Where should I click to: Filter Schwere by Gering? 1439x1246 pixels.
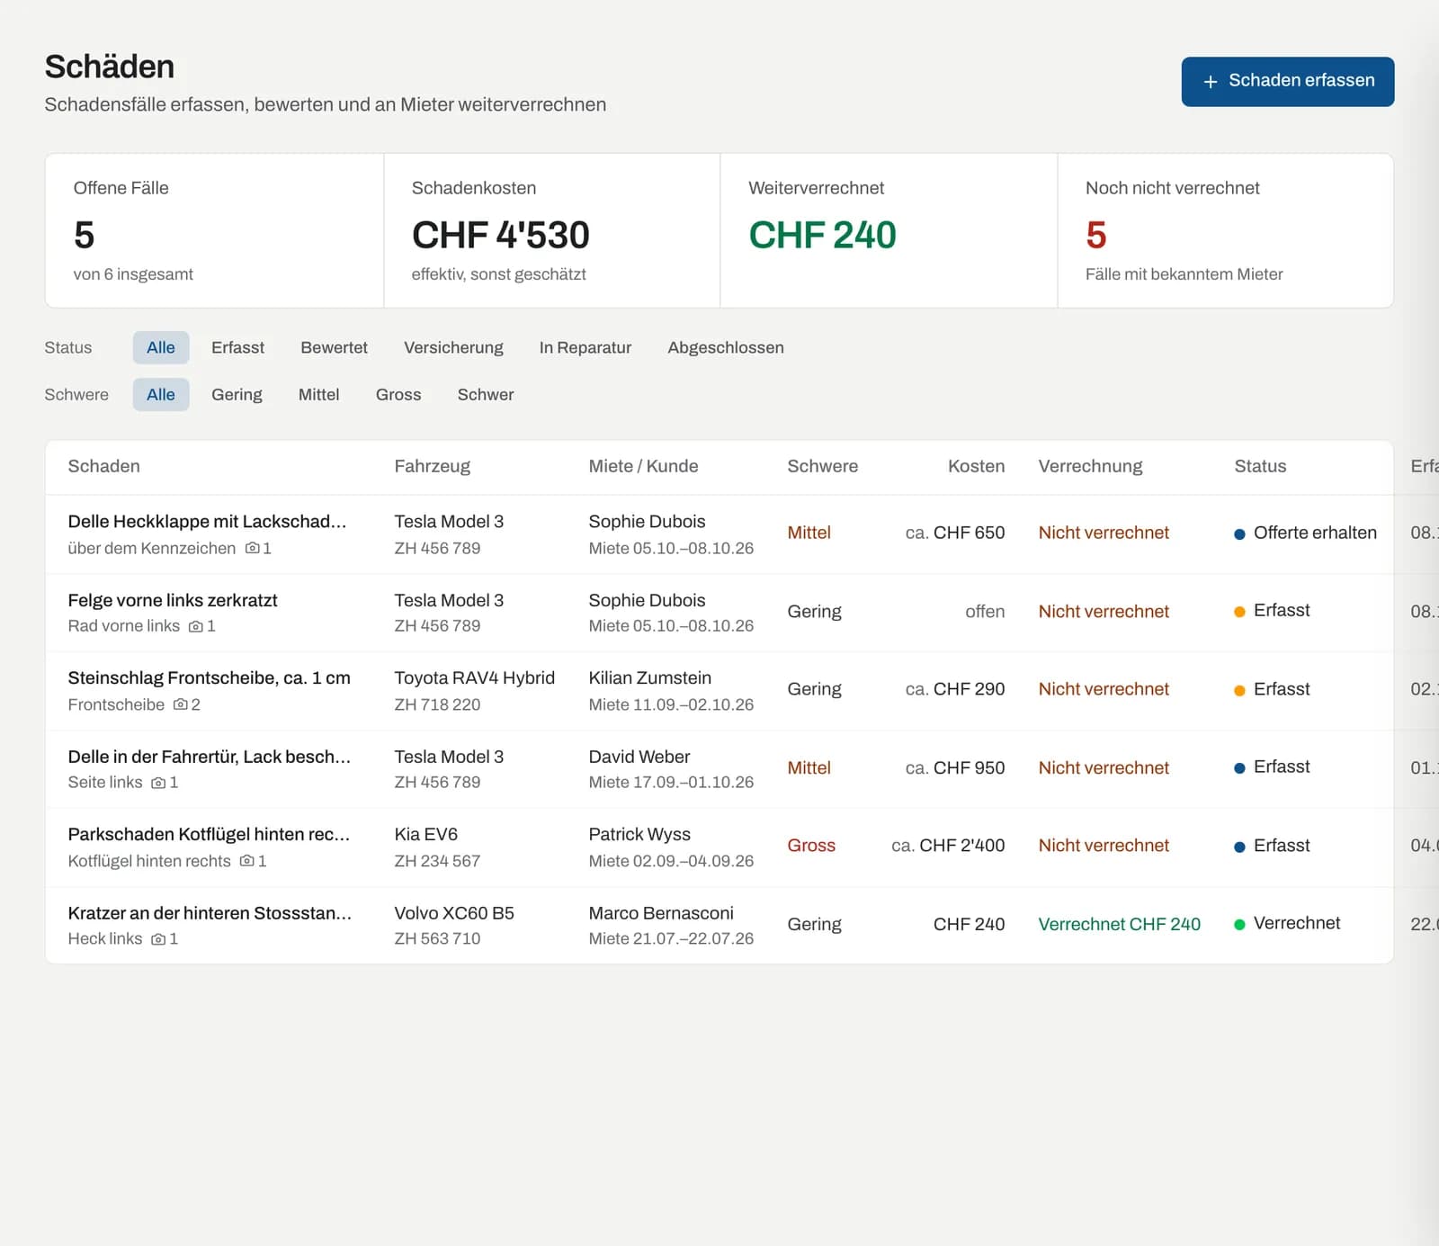[237, 394]
